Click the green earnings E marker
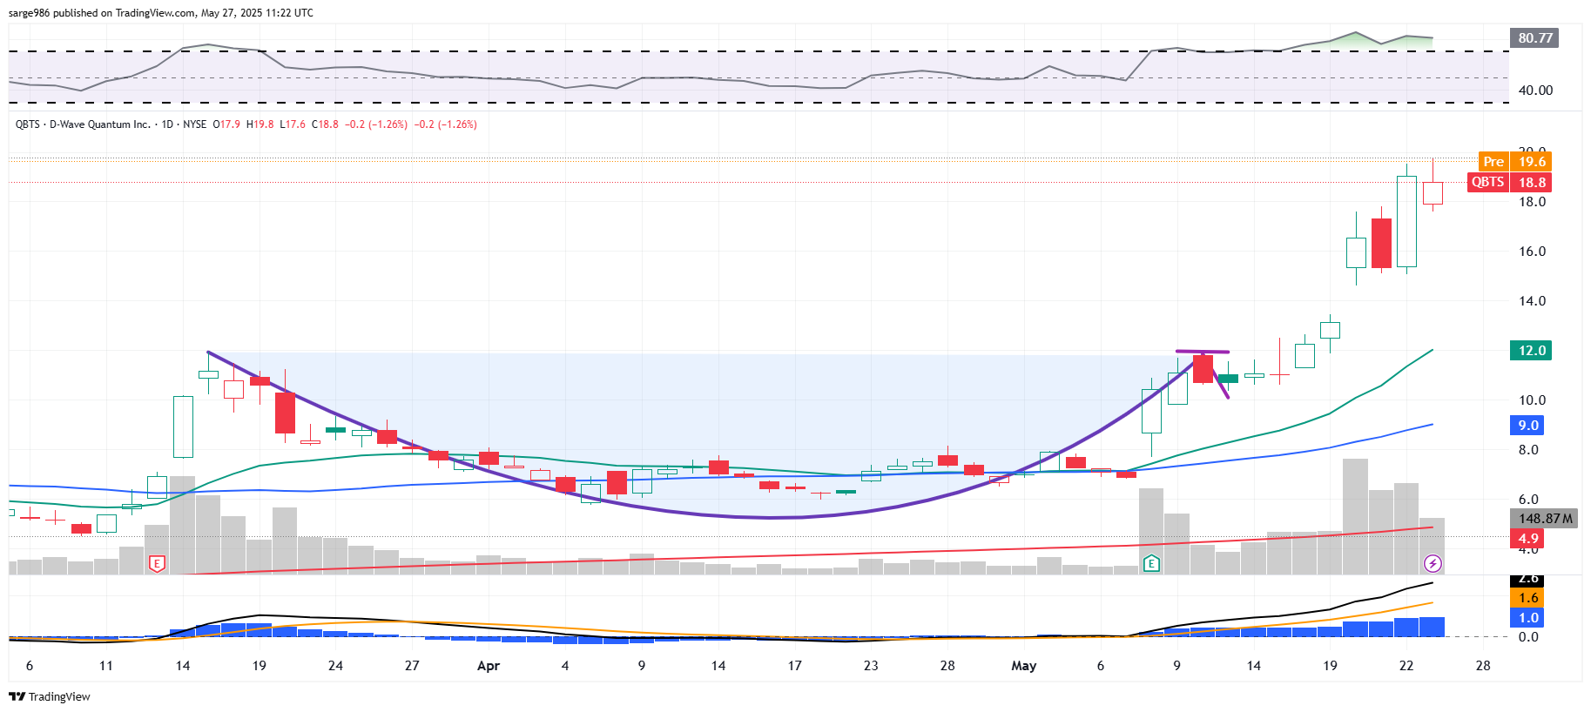Image resolution: width=1591 pixels, height=712 pixels. pos(1151,563)
